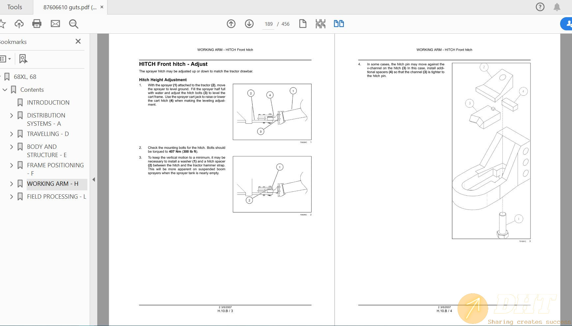Close the Bookmarks panel
The image size is (572, 326).
(x=78, y=41)
